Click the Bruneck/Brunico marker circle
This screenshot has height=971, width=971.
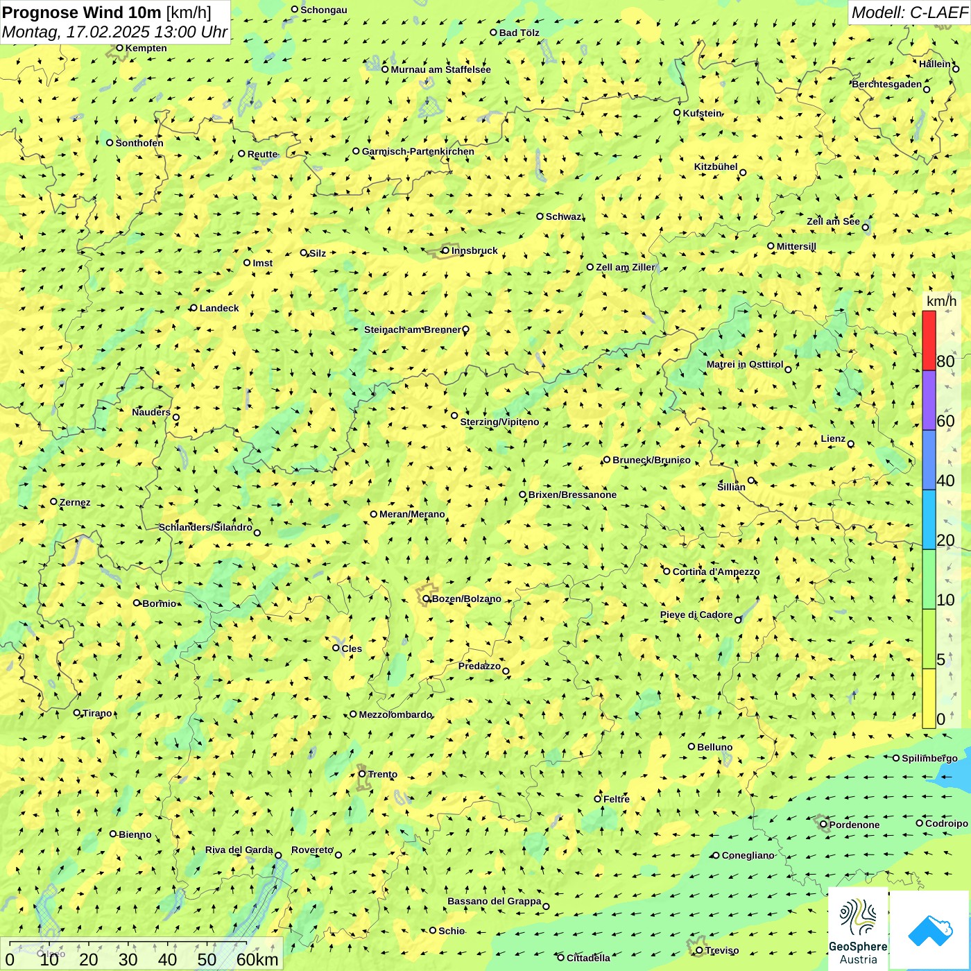pos(607,459)
